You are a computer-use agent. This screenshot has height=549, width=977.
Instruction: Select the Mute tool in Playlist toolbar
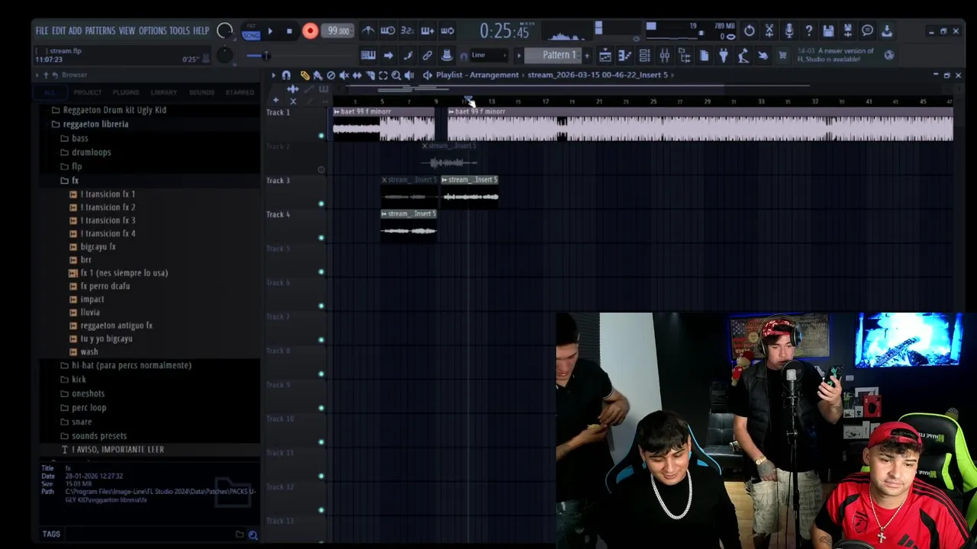tap(343, 75)
